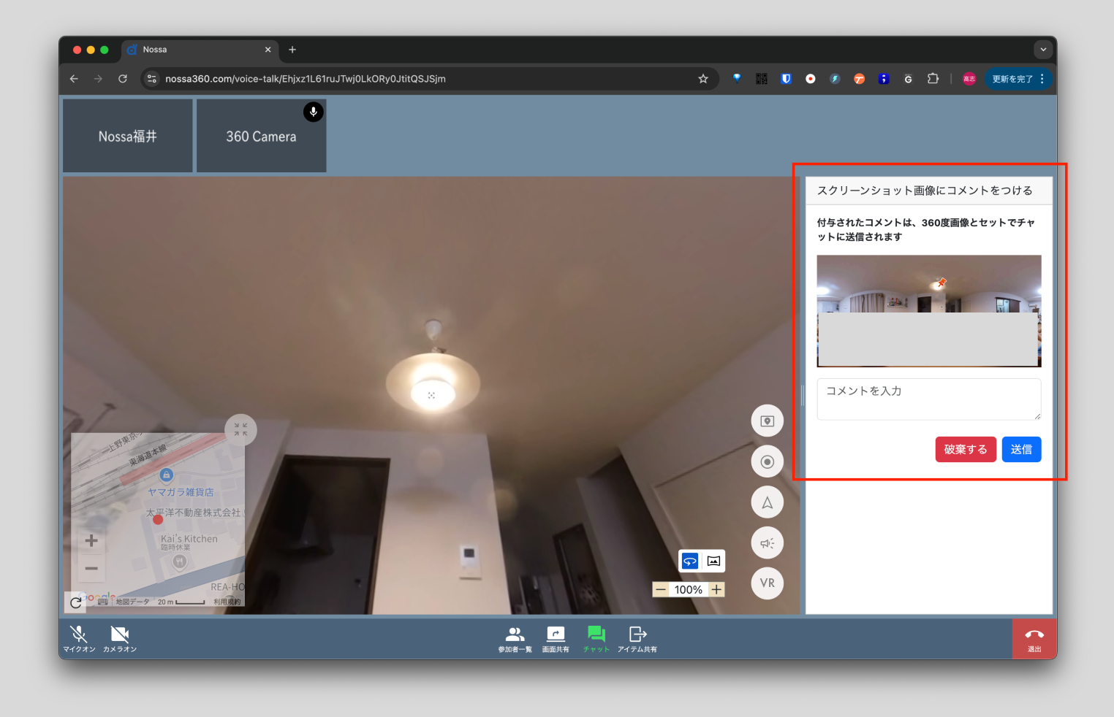Click the ヤマガラ雑貨店 shop marker on map
The height and width of the screenshot is (717, 1114).
point(167,475)
